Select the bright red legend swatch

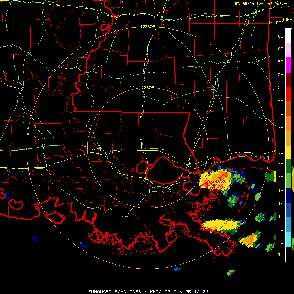pos(288,94)
